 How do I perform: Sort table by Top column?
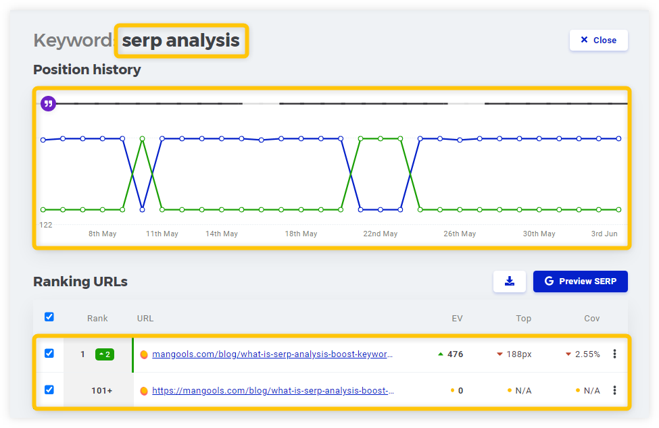[524, 319]
